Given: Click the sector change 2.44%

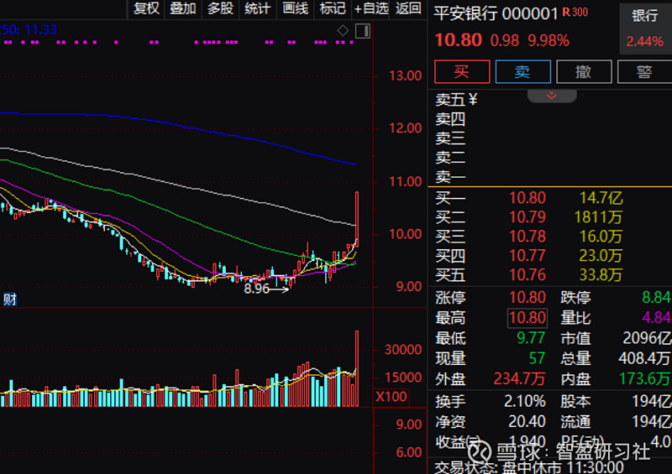Looking at the screenshot, I should pyautogui.click(x=644, y=42).
